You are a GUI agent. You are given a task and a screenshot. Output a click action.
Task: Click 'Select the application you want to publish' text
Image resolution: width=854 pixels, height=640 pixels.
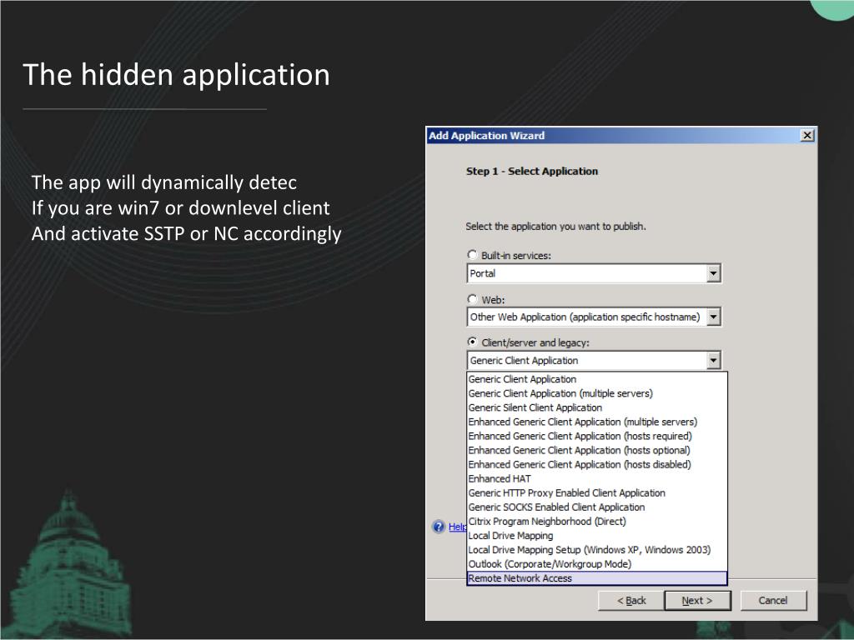pos(555,226)
